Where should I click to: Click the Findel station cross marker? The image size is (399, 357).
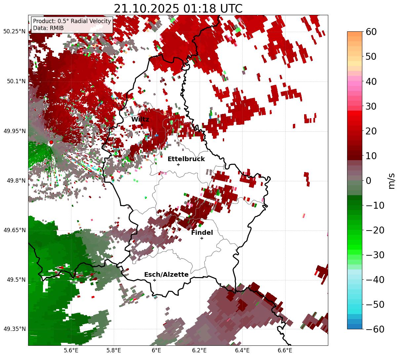(x=202, y=238)
